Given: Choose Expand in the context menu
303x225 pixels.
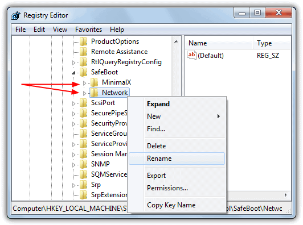Looking at the screenshot, I should 177,104.
